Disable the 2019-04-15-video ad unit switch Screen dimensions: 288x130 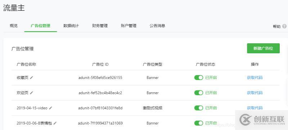(x=199, y=108)
